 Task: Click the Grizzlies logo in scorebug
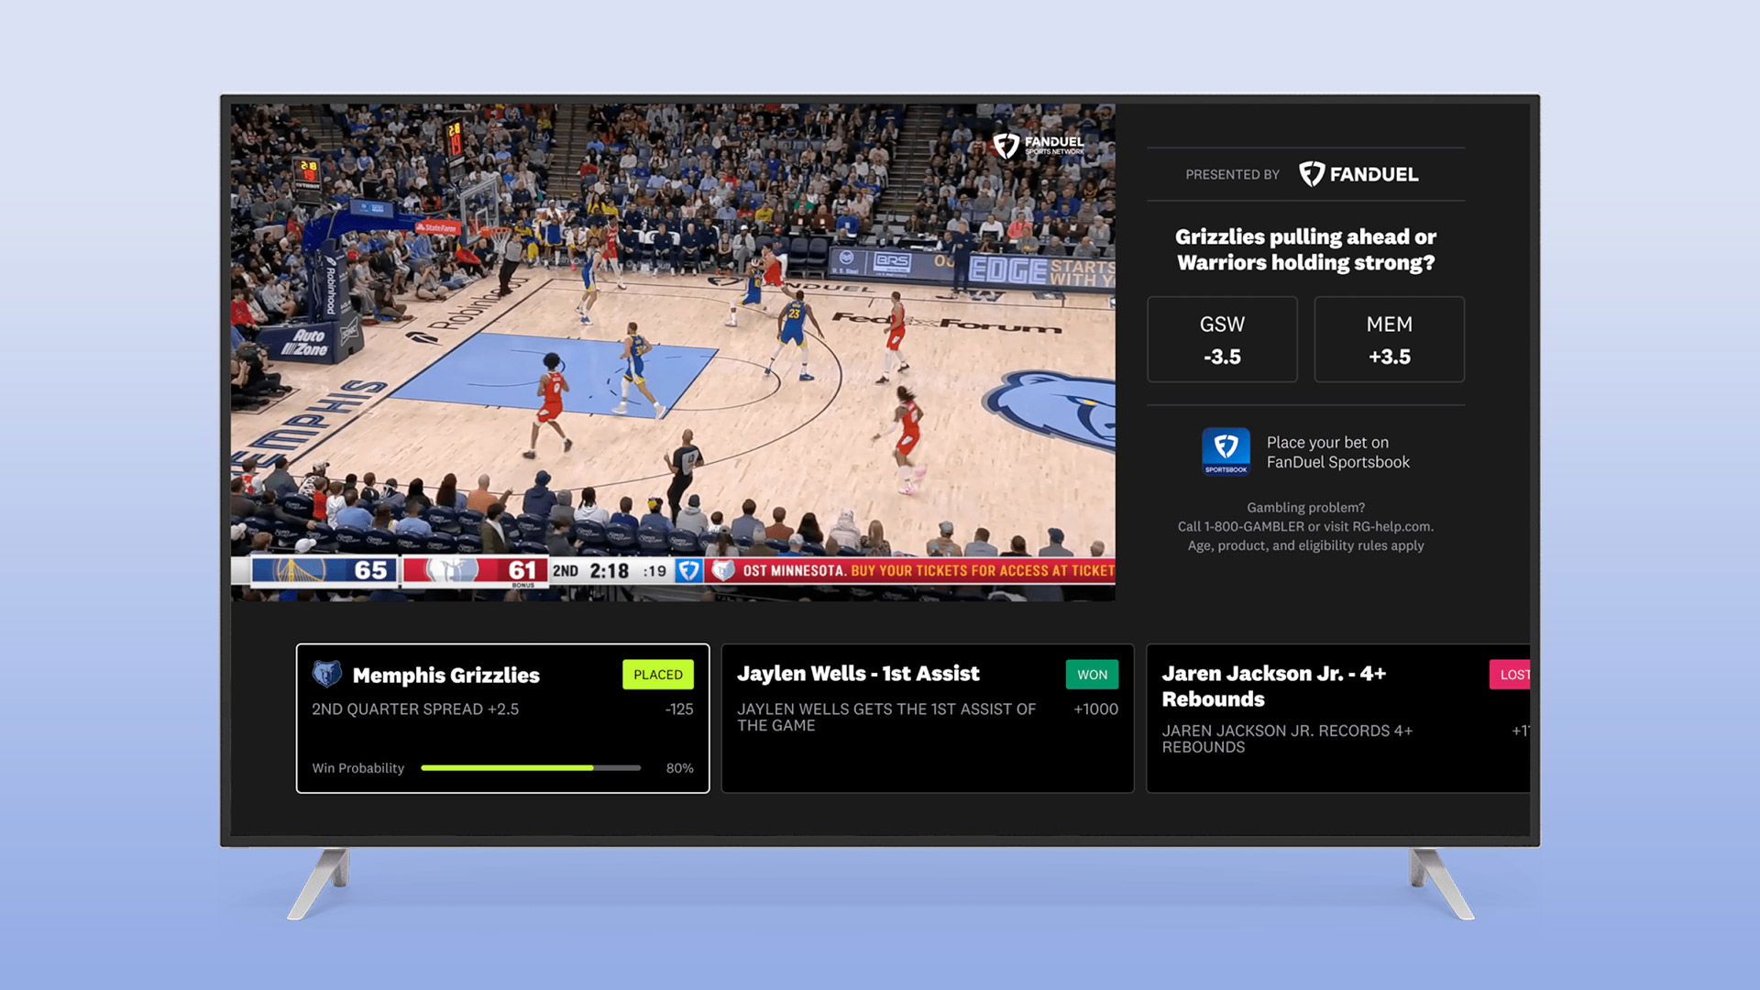tap(451, 570)
